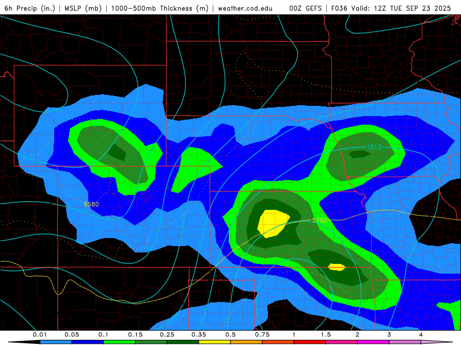Click the hot pink 1.5–2 legend segment
461x345 pixels.
pyautogui.click(x=342, y=342)
